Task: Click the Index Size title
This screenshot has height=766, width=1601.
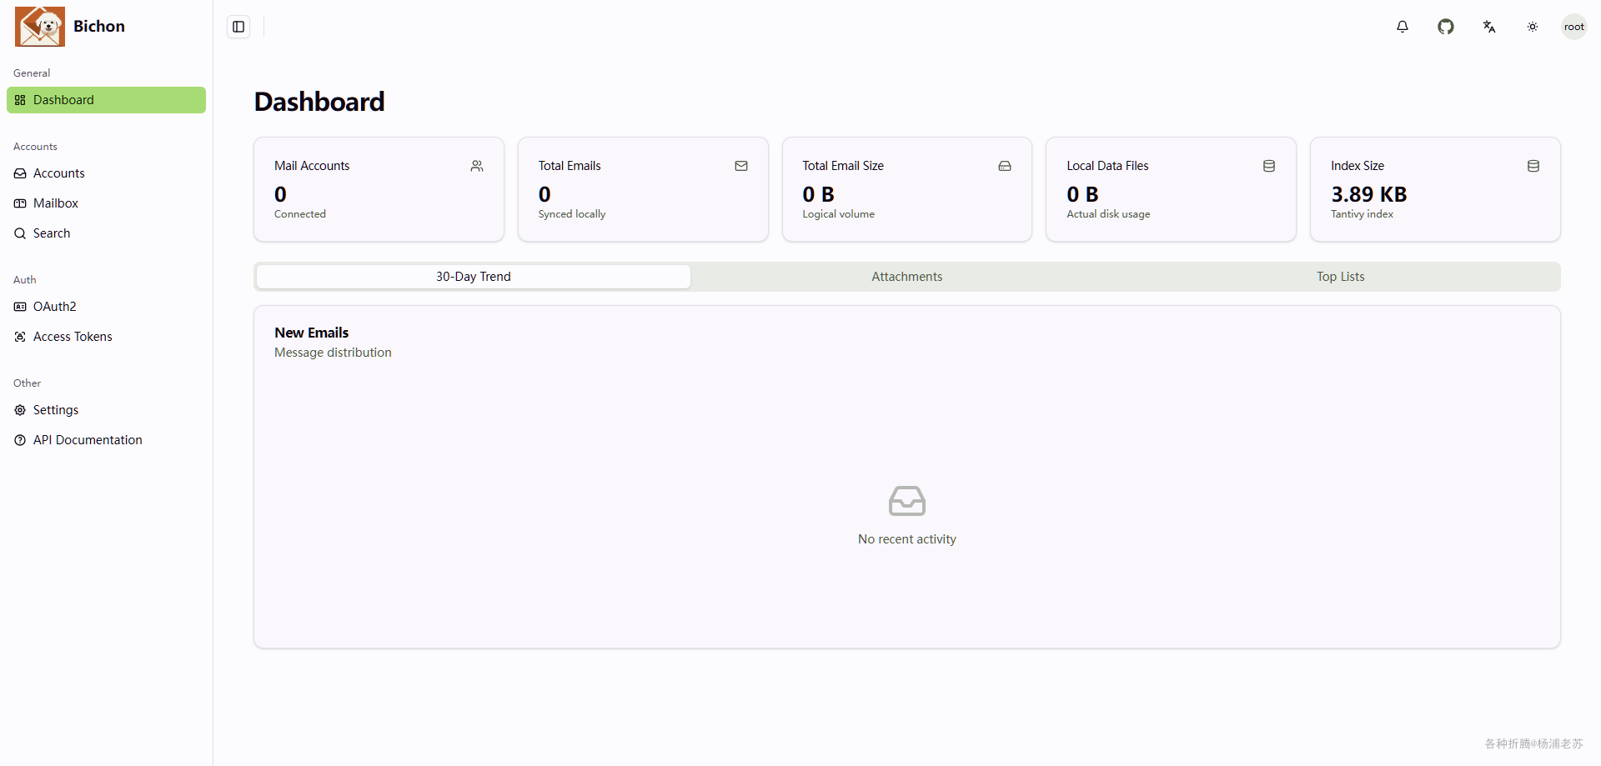Action: tap(1358, 166)
